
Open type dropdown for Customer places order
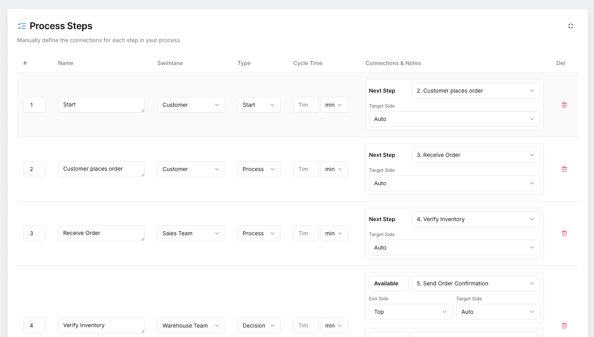pyautogui.click(x=259, y=169)
